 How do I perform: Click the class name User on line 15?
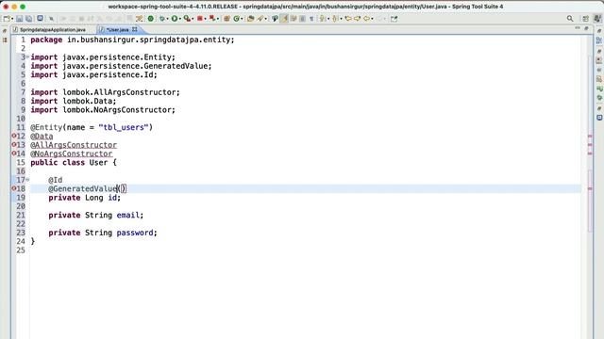98,163
